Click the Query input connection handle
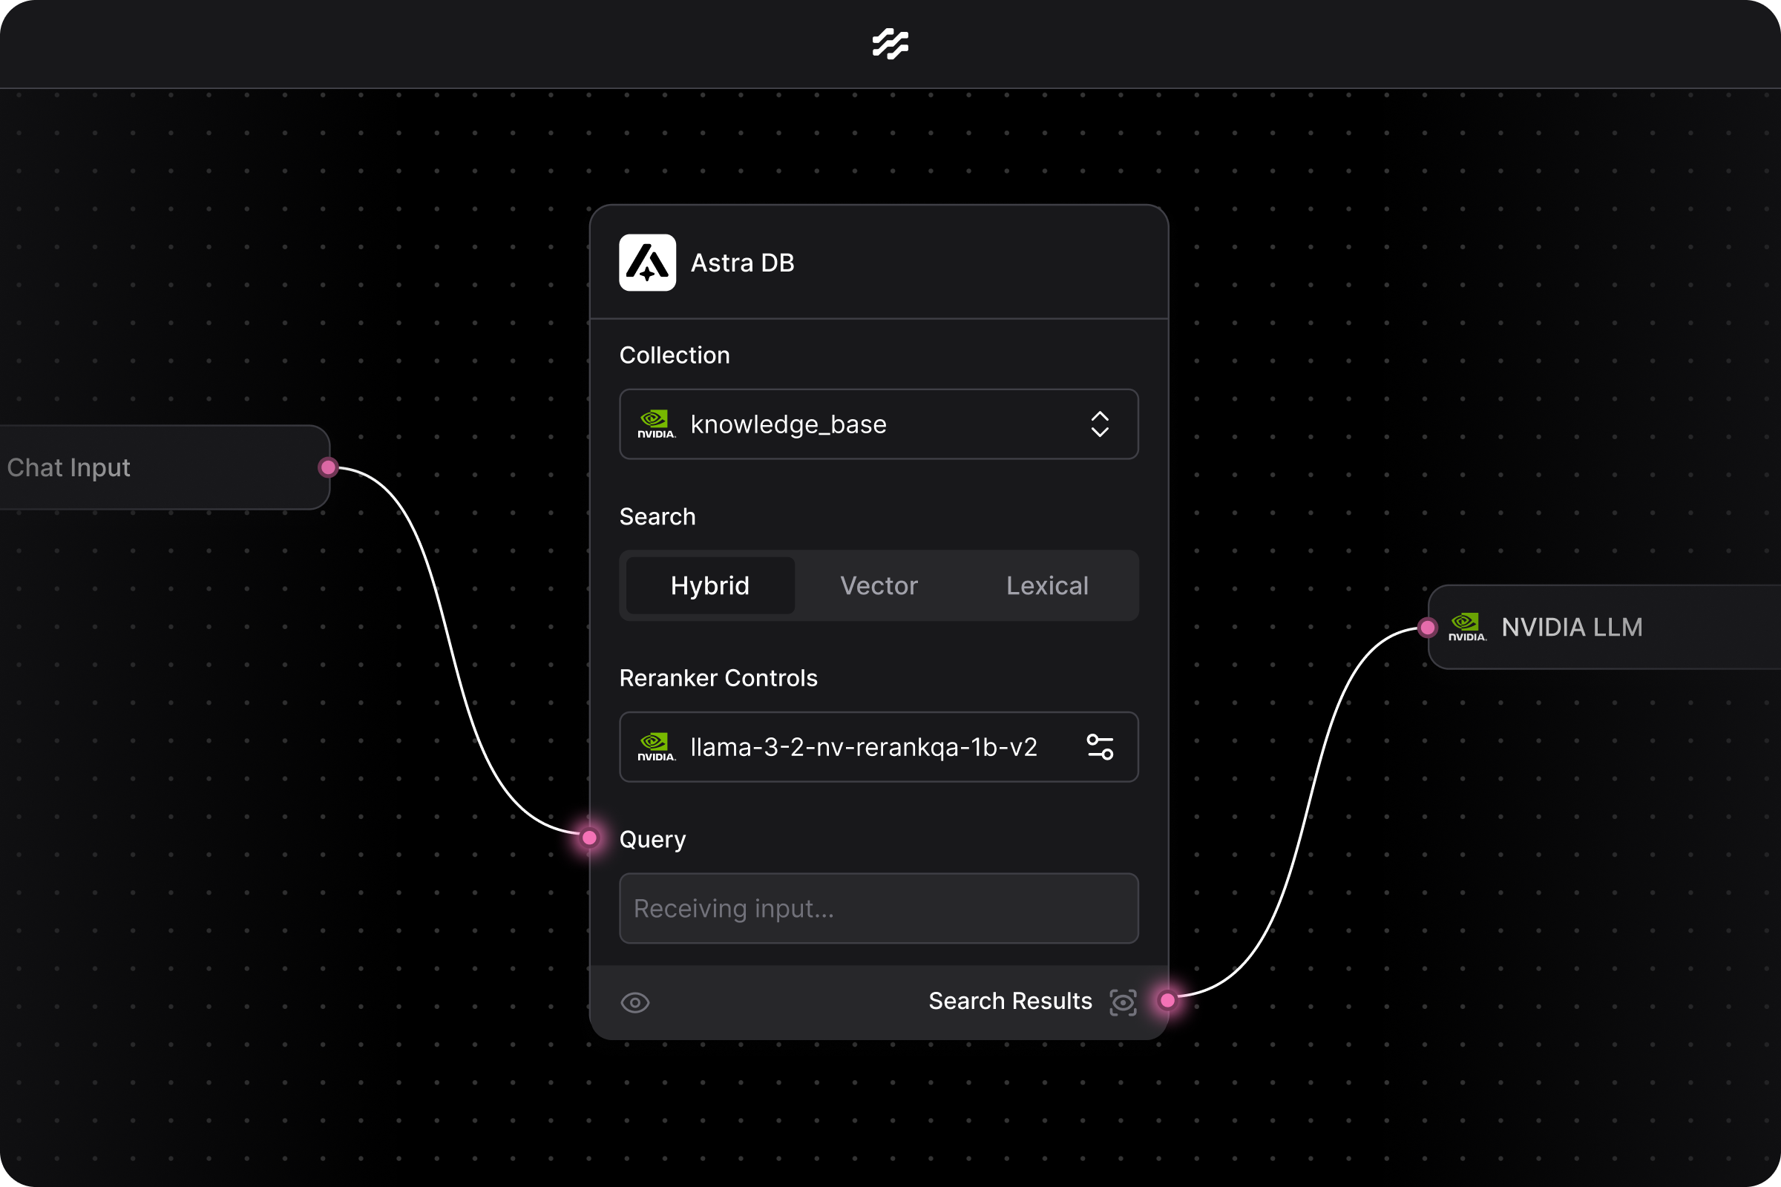The image size is (1781, 1187). pos(589,838)
